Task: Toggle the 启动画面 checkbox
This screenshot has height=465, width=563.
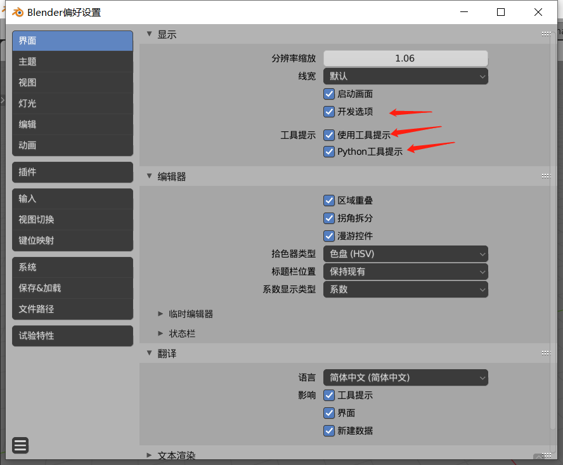Action: [x=329, y=94]
